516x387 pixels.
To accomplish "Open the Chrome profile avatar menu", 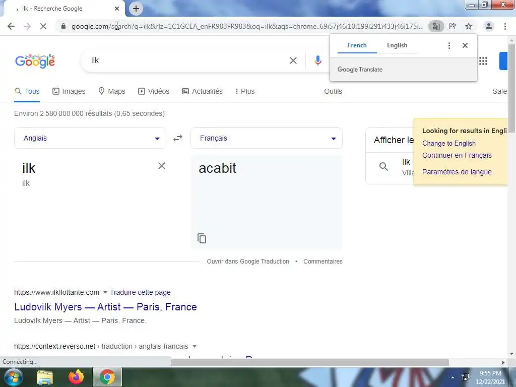I will [x=489, y=26].
